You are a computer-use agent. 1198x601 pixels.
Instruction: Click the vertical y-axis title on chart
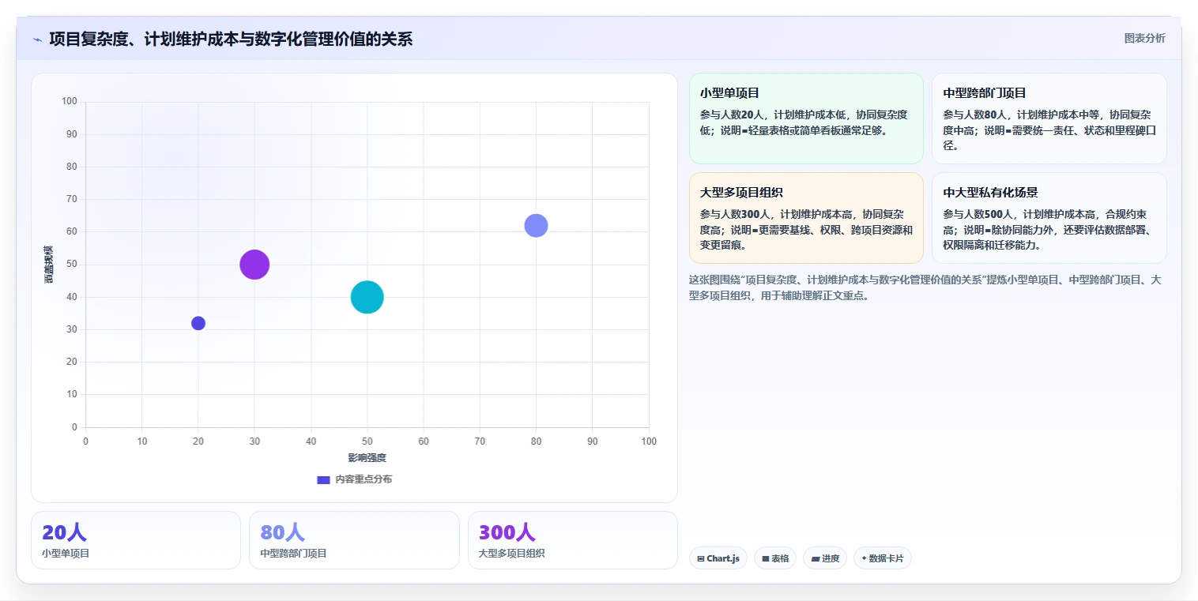pyautogui.click(x=48, y=265)
